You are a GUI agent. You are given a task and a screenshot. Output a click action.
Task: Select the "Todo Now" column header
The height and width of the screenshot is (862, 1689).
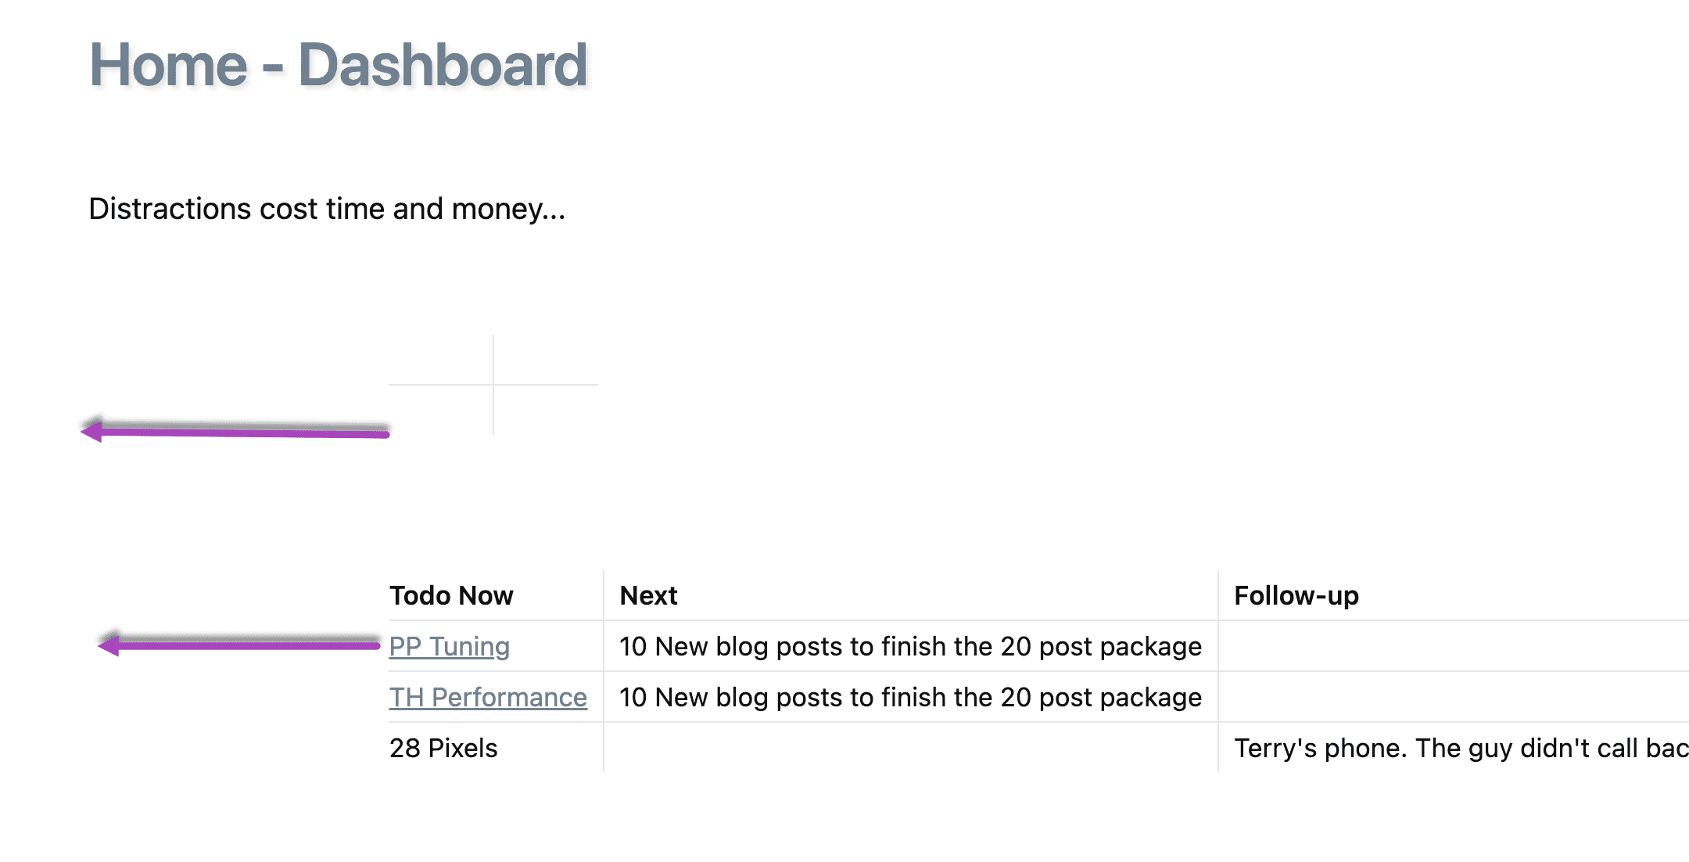pyautogui.click(x=451, y=595)
